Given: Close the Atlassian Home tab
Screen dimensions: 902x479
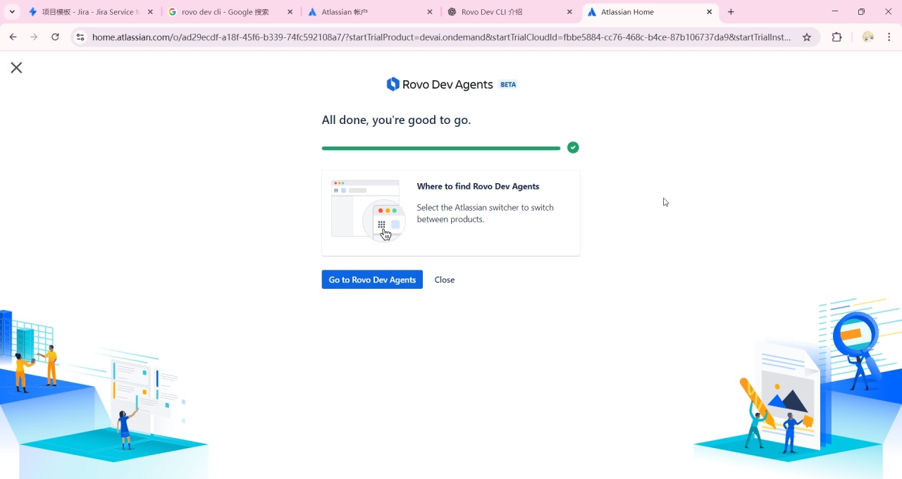Looking at the screenshot, I should point(710,12).
